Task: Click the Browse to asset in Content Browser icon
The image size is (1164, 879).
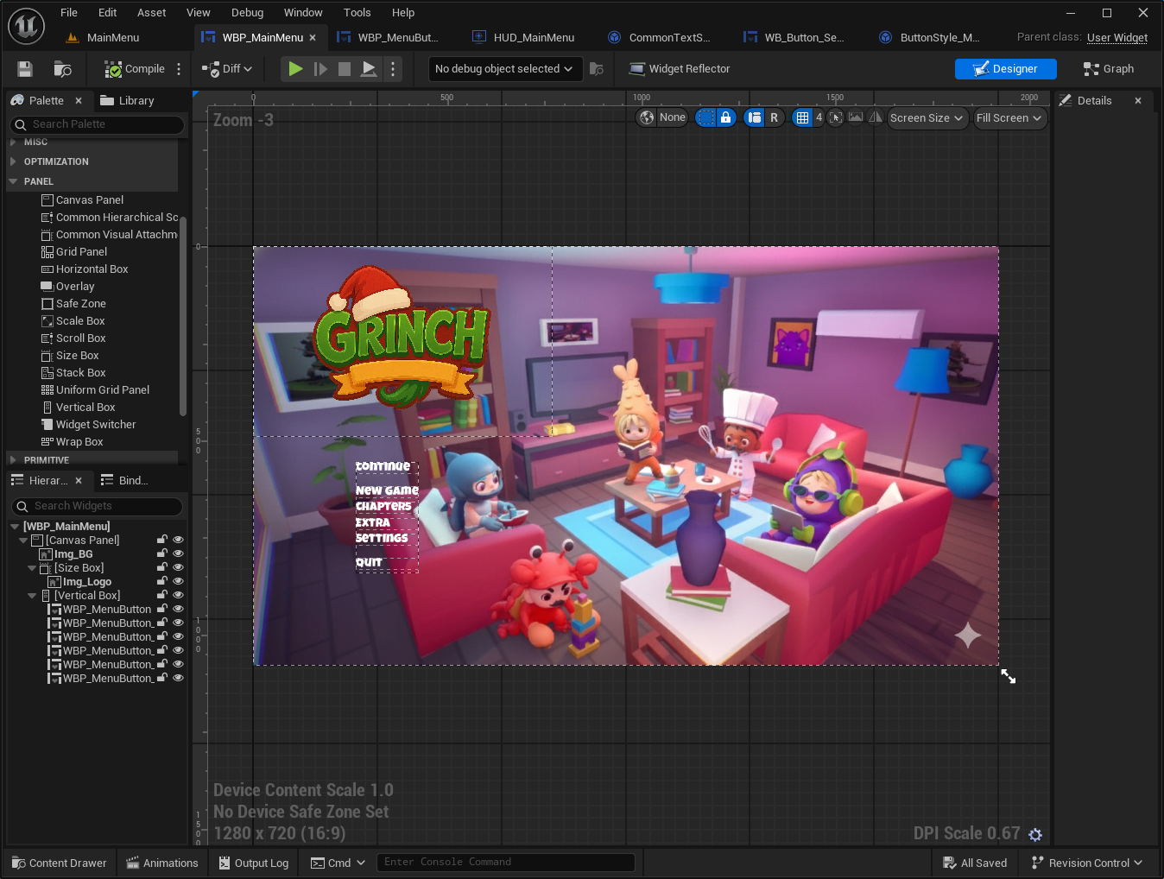Action: point(62,69)
